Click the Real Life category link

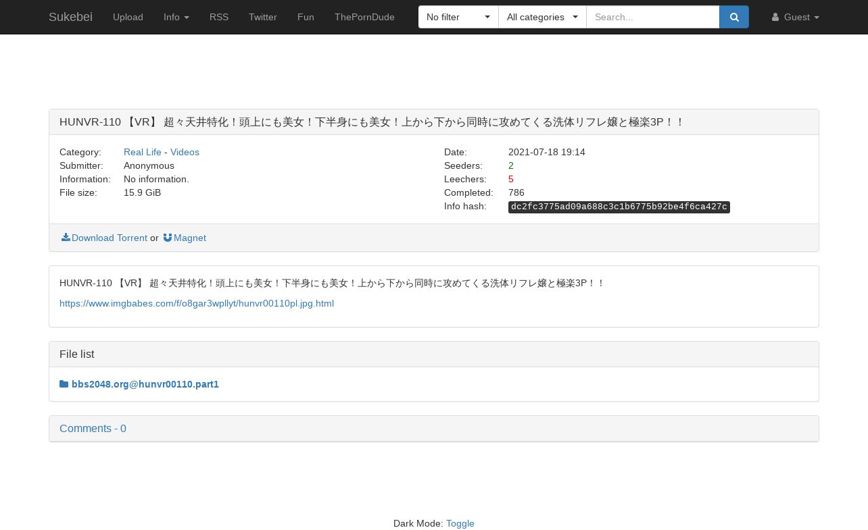click(143, 152)
